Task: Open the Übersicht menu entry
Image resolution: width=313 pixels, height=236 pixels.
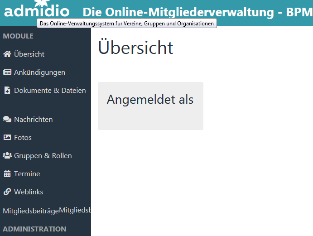Action: click(29, 54)
